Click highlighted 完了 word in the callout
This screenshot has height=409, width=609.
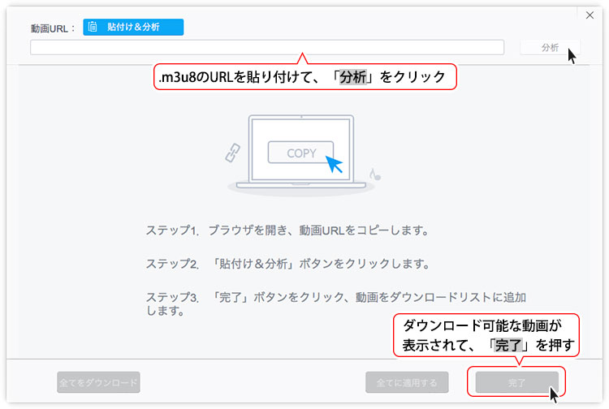coord(509,345)
